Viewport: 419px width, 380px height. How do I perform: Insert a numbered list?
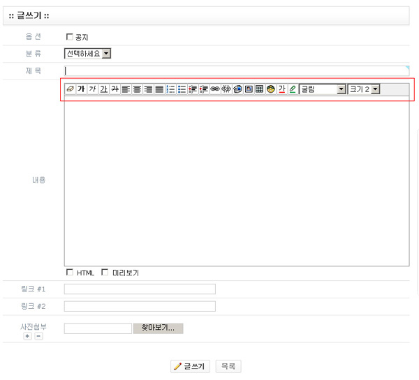pyautogui.click(x=170, y=89)
